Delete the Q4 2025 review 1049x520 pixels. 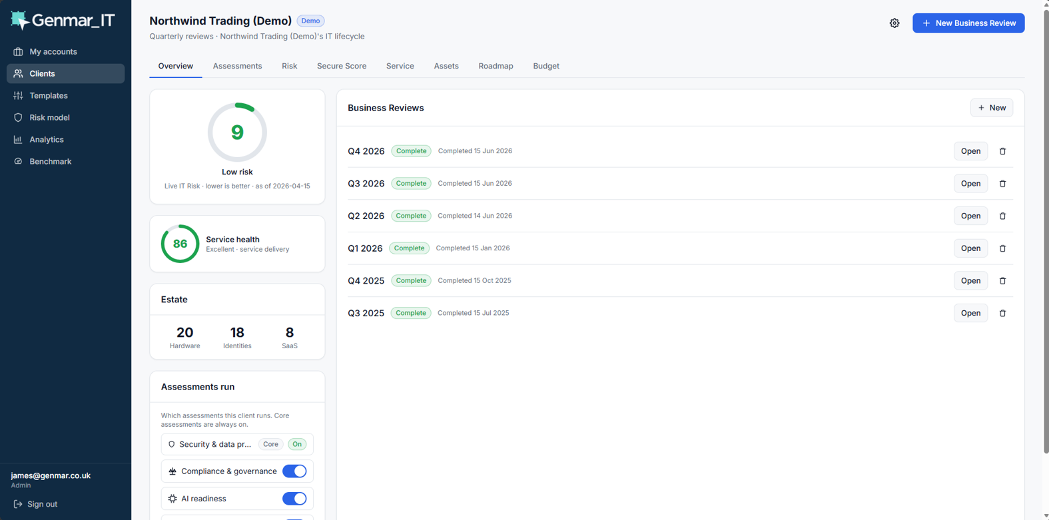[x=1002, y=281]
